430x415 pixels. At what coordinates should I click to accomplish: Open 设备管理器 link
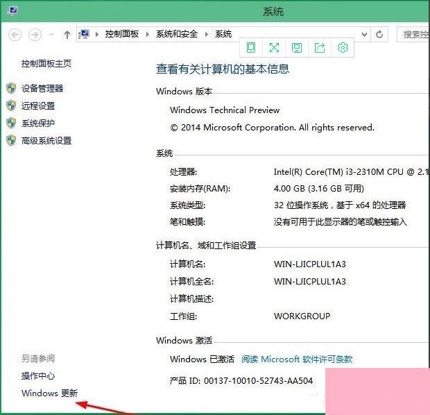[x=42, y=88]
